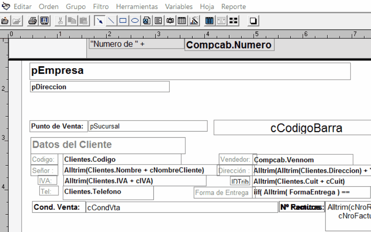Click the scissors cut icon
The image size is (371, 232).
[61, 21]
